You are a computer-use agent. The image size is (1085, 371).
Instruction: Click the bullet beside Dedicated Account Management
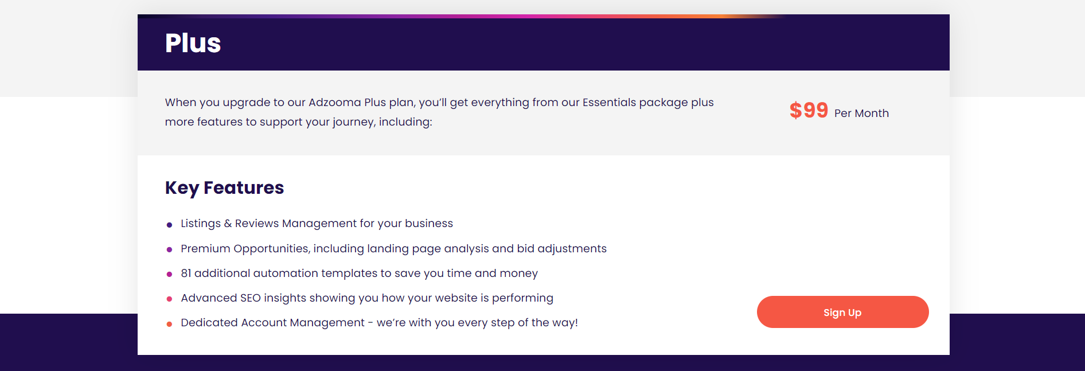(169, 324)
